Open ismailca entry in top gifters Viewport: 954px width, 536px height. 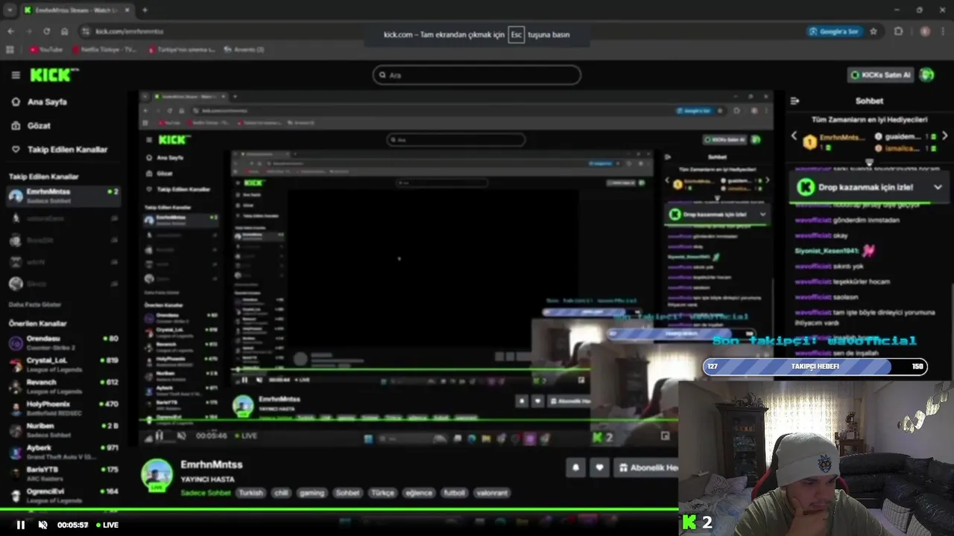[906, 148]
